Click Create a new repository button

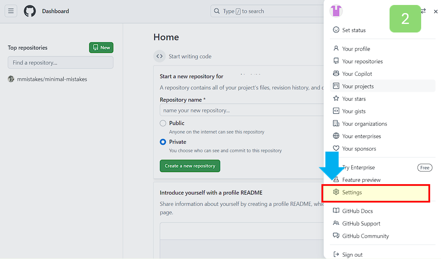(190, 166)
